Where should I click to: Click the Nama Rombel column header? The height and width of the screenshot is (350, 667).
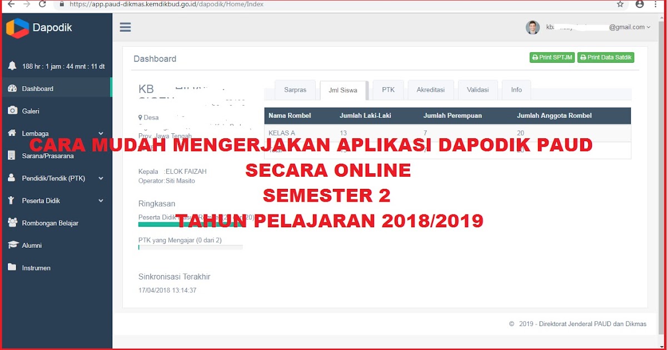[x=290, y=116]
